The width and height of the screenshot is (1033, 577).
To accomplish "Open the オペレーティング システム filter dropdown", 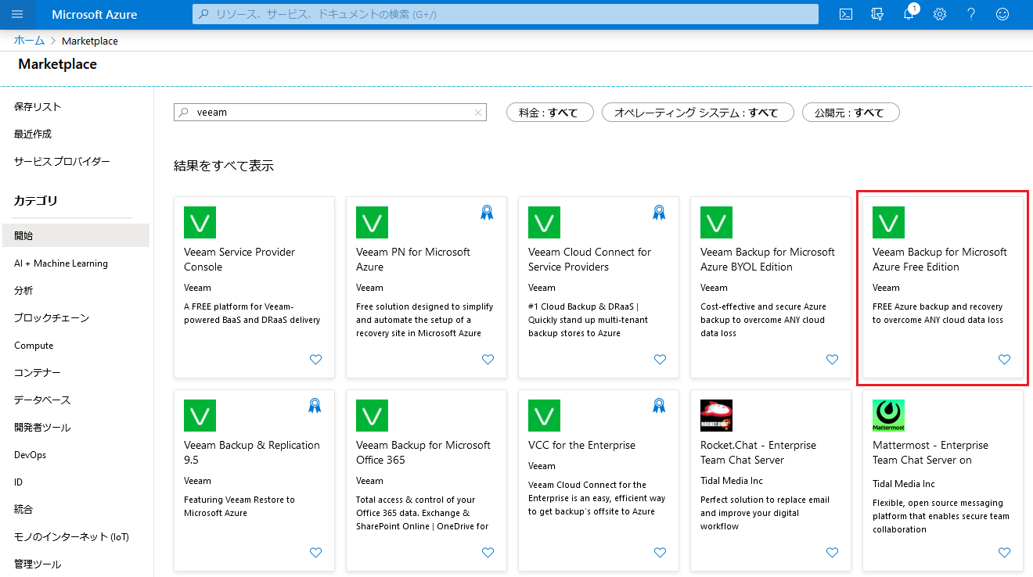I will (x=698, y=113).
